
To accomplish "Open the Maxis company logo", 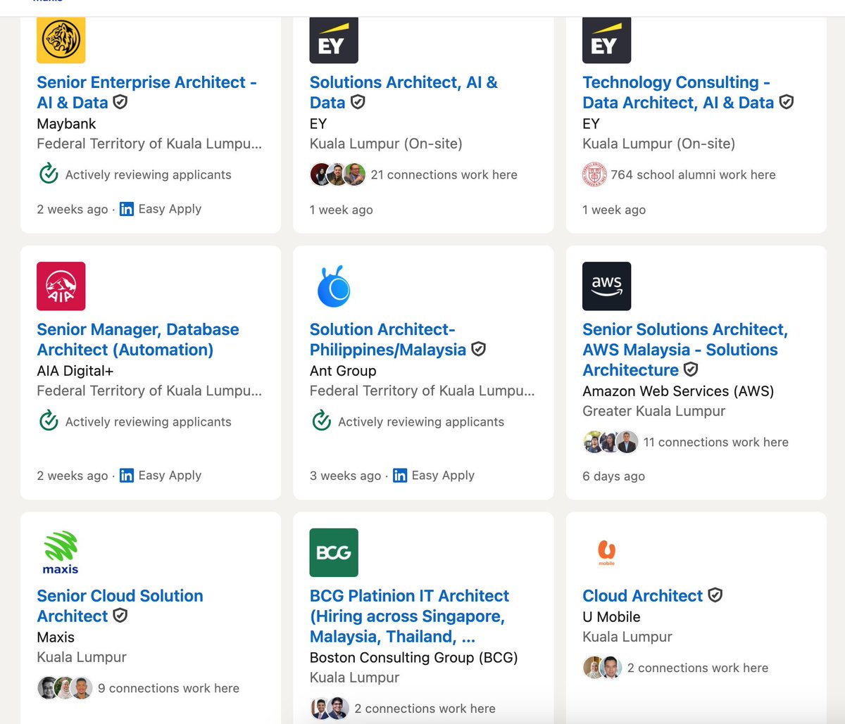I will (61, 552).
